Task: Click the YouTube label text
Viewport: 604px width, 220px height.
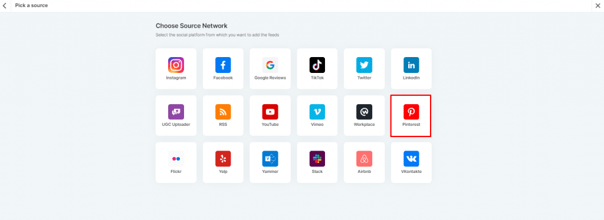Action: tap(270, 124)
